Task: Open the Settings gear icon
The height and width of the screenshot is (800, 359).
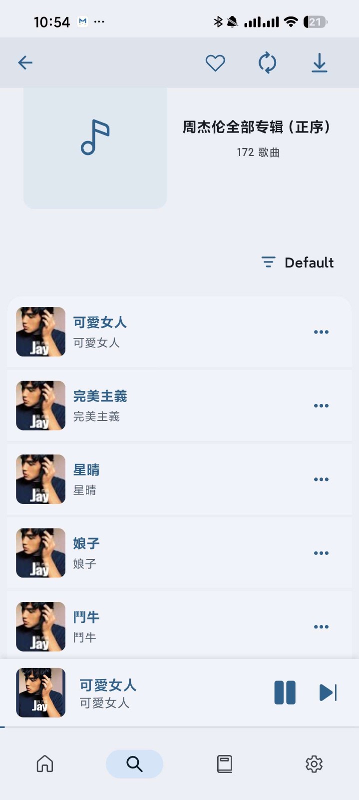Action: [x=314, y=763]
